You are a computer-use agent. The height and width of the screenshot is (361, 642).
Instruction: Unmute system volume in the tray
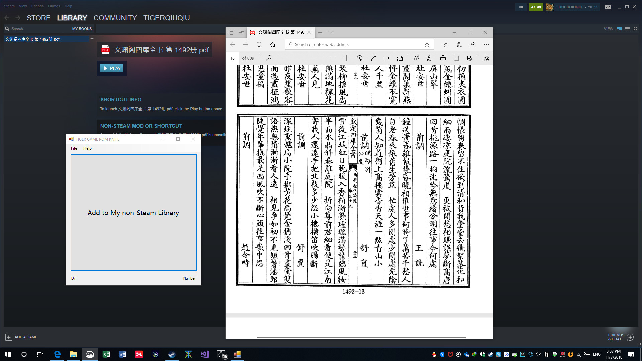click(x=538, y=355)
